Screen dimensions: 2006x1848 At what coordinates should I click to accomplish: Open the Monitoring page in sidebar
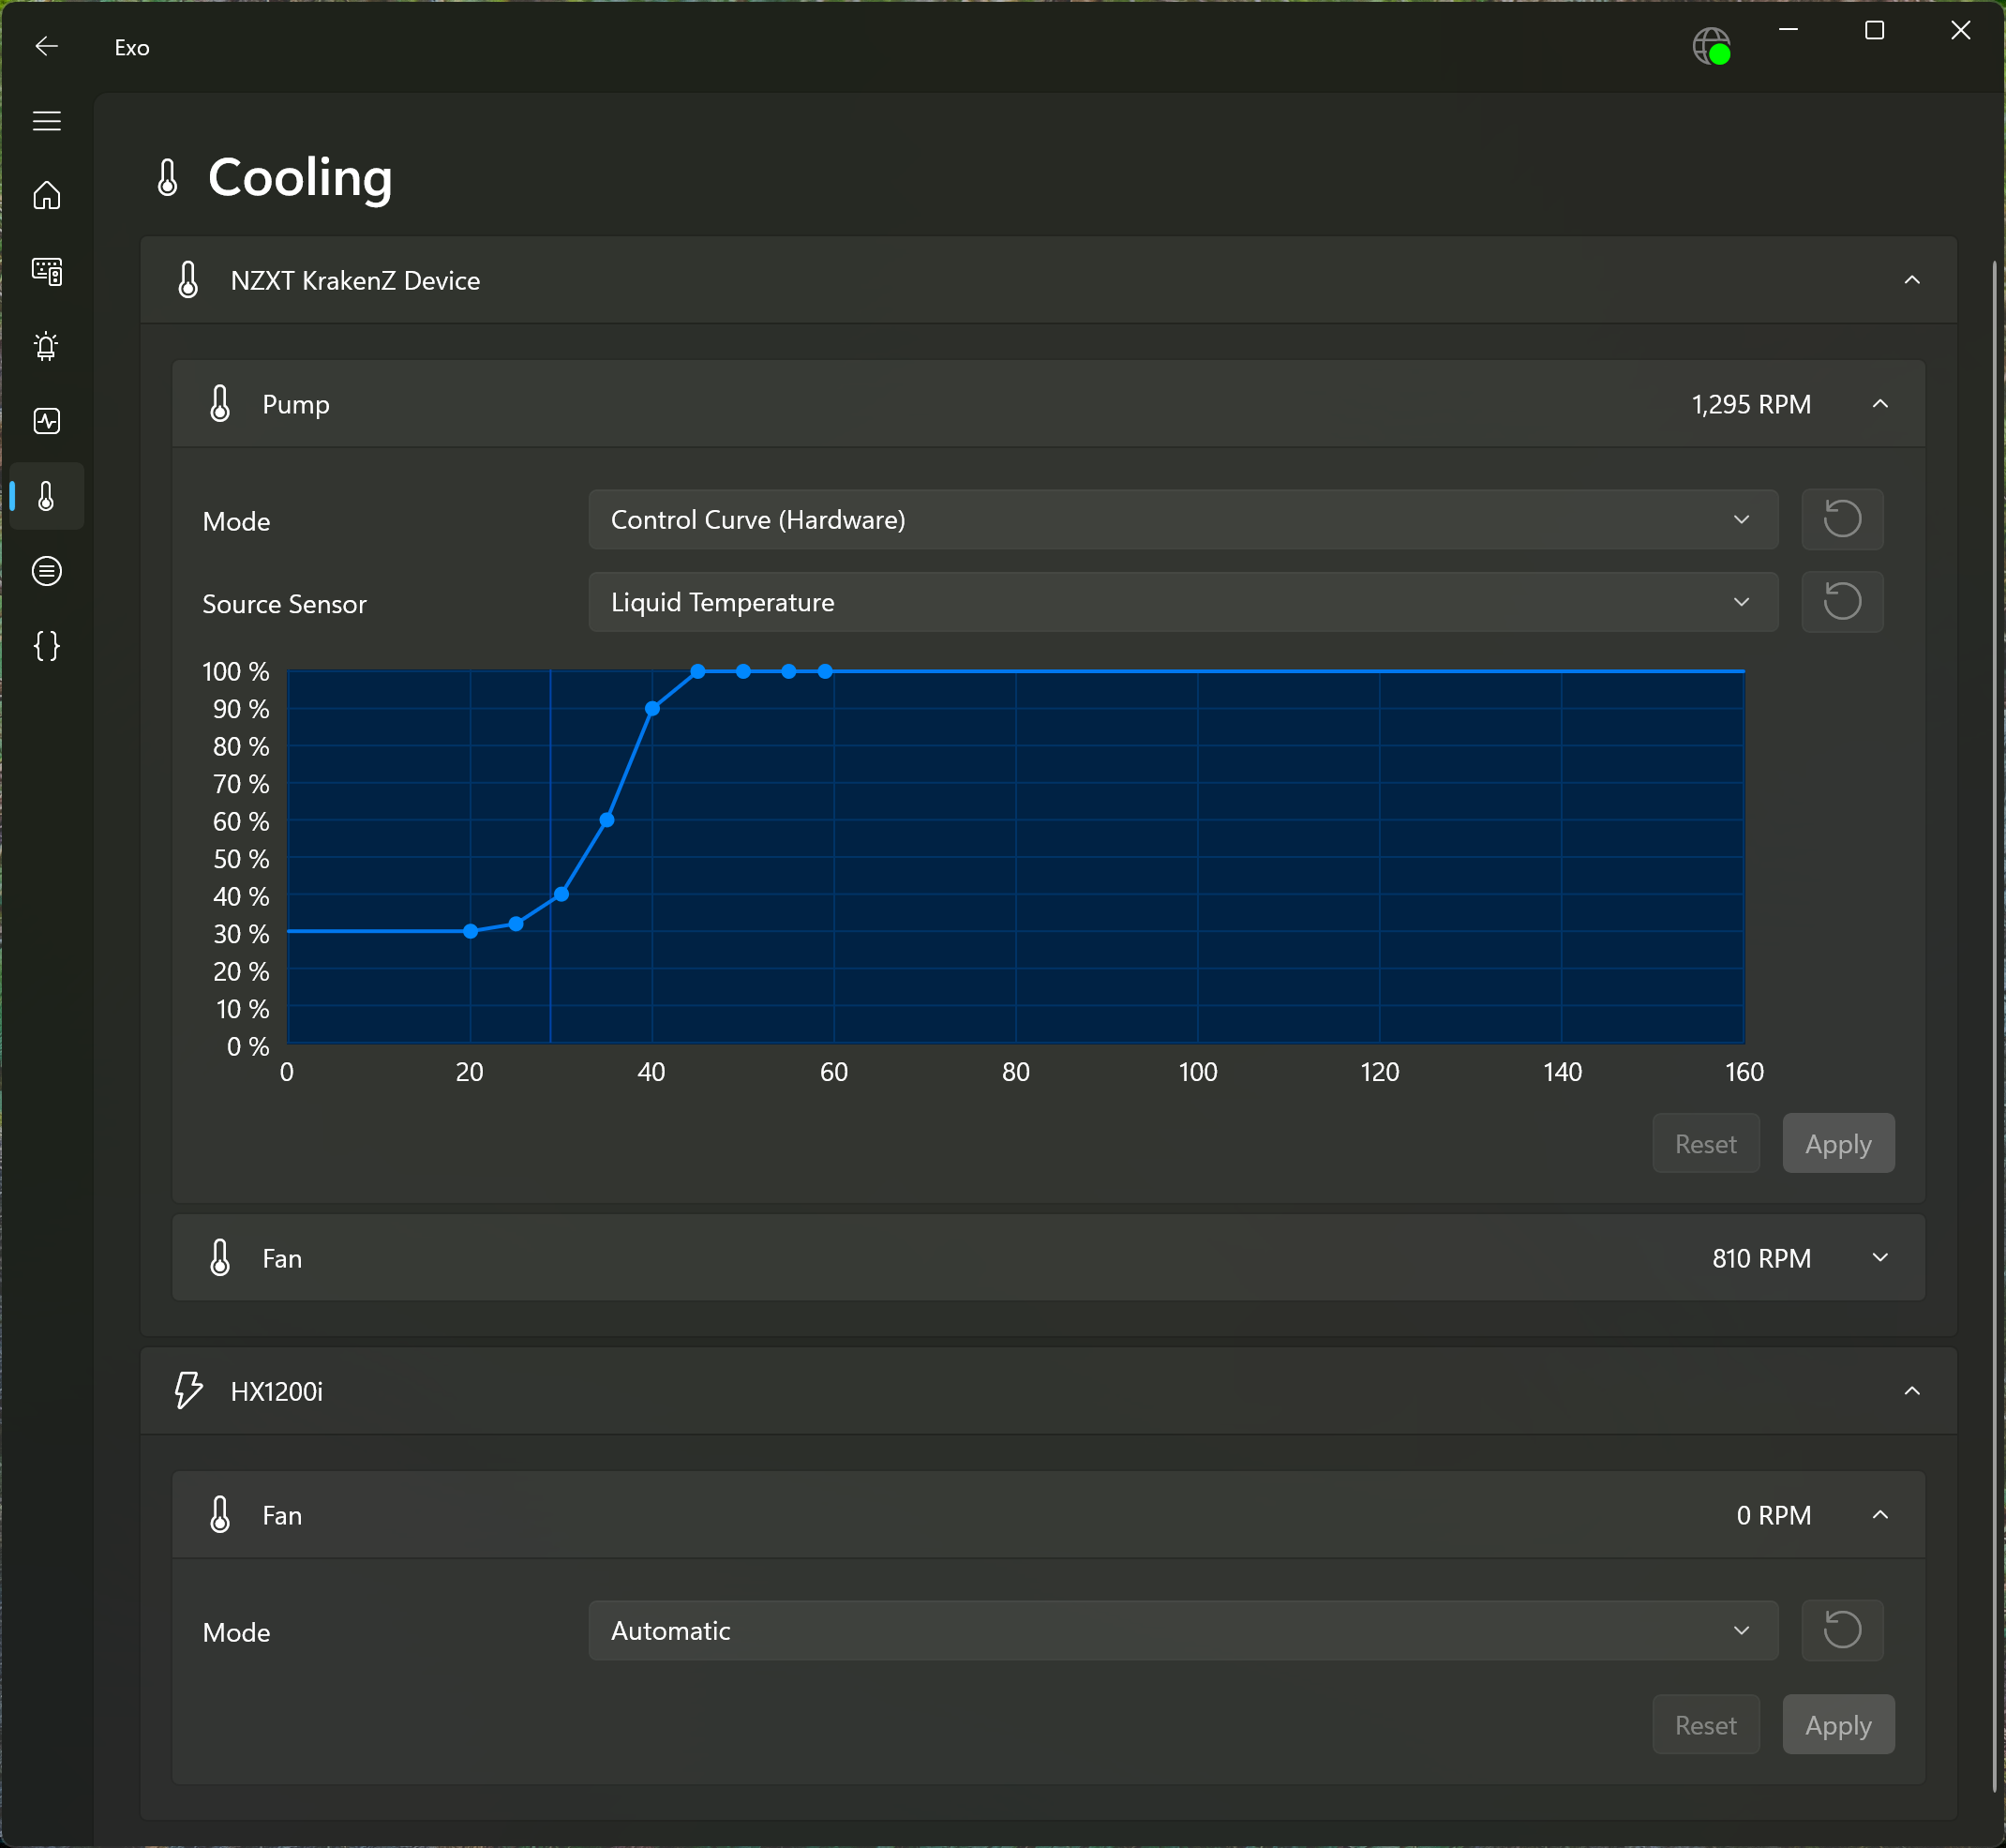[47, 421]
